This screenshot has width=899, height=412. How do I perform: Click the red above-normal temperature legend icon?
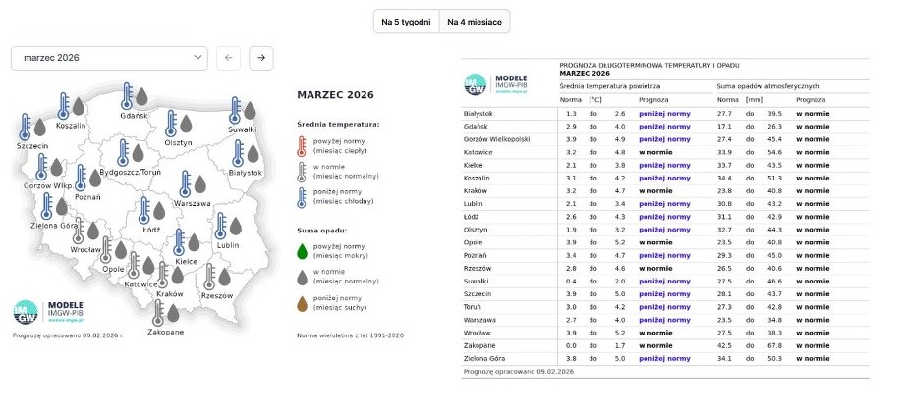(303, 146)
